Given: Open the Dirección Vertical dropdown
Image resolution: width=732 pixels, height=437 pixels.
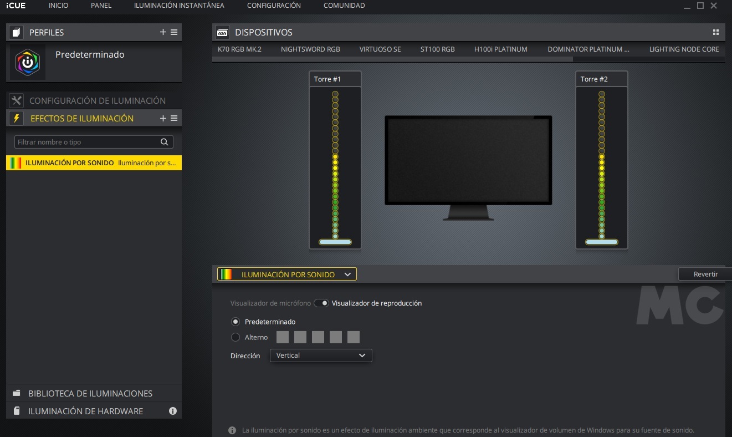Looking at the screenshot, I should point(320,355).
